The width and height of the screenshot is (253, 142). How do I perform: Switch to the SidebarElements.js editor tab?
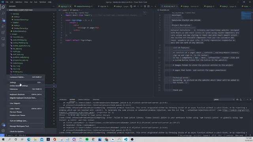(x=83, y=6)
